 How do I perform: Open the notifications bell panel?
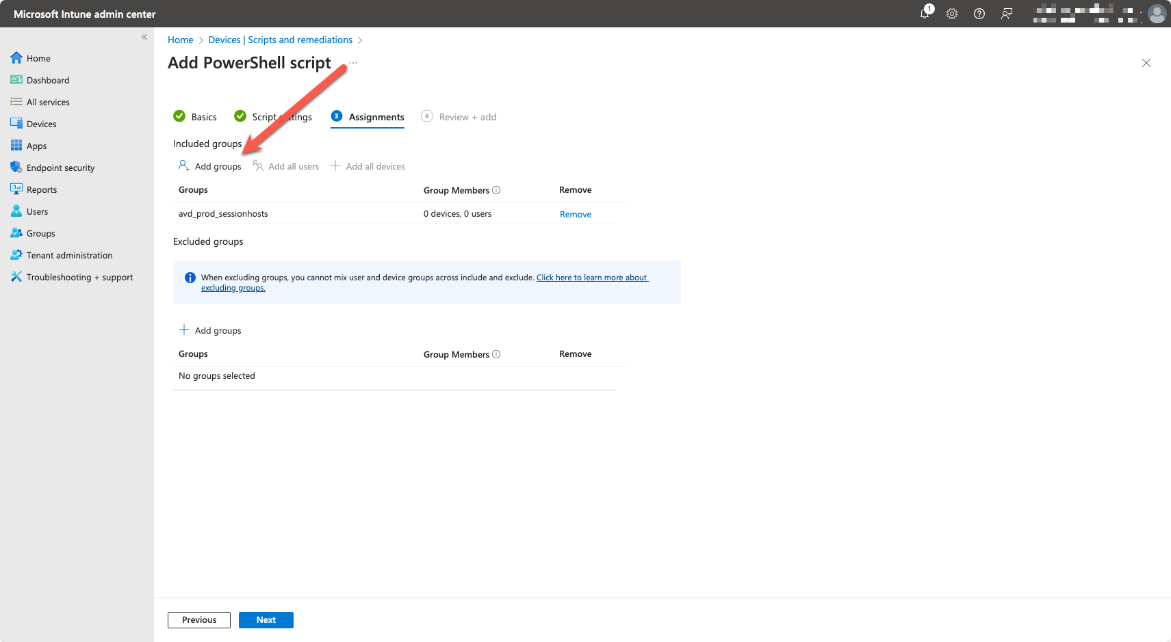click(x=925, y=14)
